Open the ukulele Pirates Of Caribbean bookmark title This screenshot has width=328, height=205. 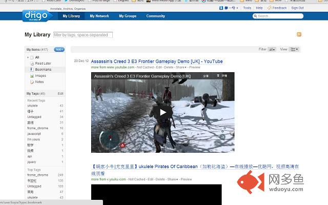[195, 170]
